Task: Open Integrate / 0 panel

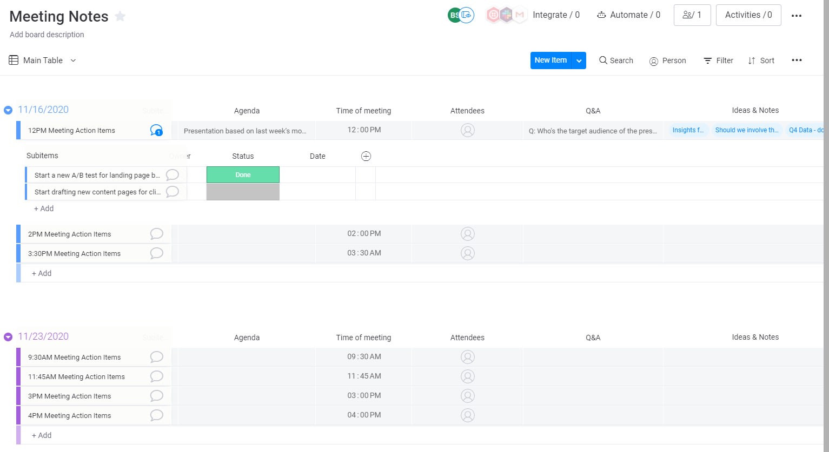Action: (x=556, y=15)
